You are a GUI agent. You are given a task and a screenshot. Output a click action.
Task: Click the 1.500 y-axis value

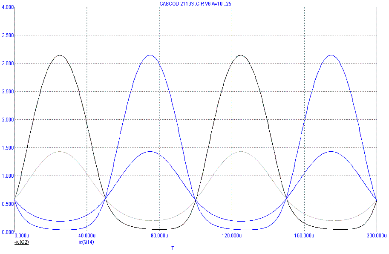click(x=8, y=148)
